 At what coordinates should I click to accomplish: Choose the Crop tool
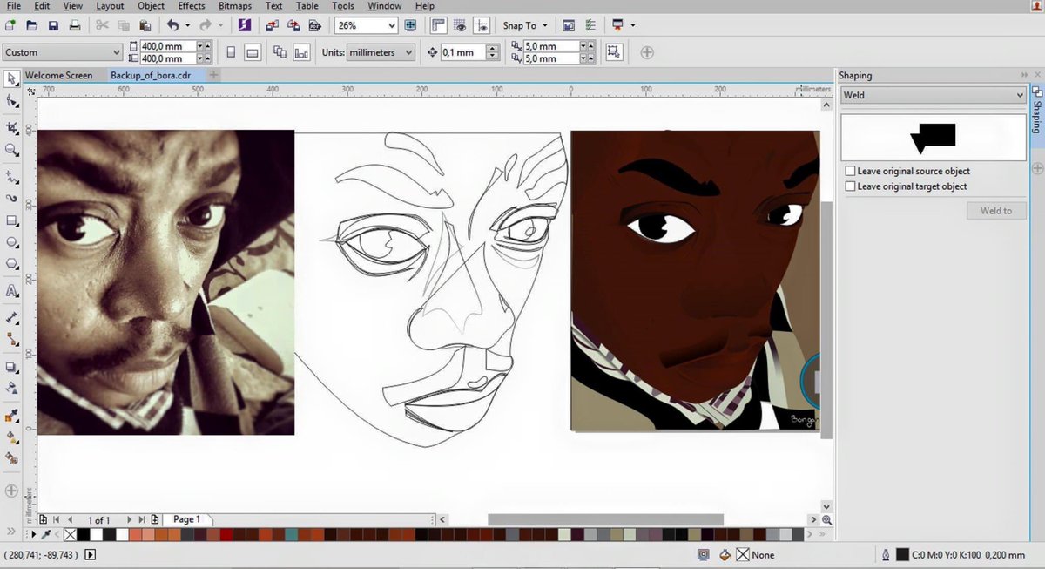click(12, 127)
